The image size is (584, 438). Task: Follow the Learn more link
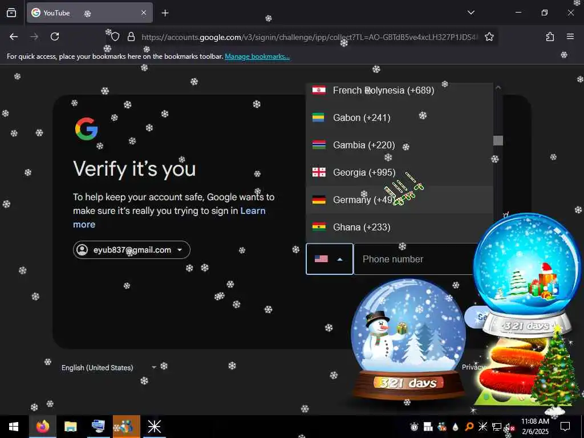point(169,217)
